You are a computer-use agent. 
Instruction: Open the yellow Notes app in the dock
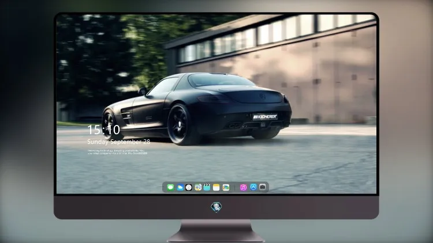pyautogui.click(x=216, y=187)
